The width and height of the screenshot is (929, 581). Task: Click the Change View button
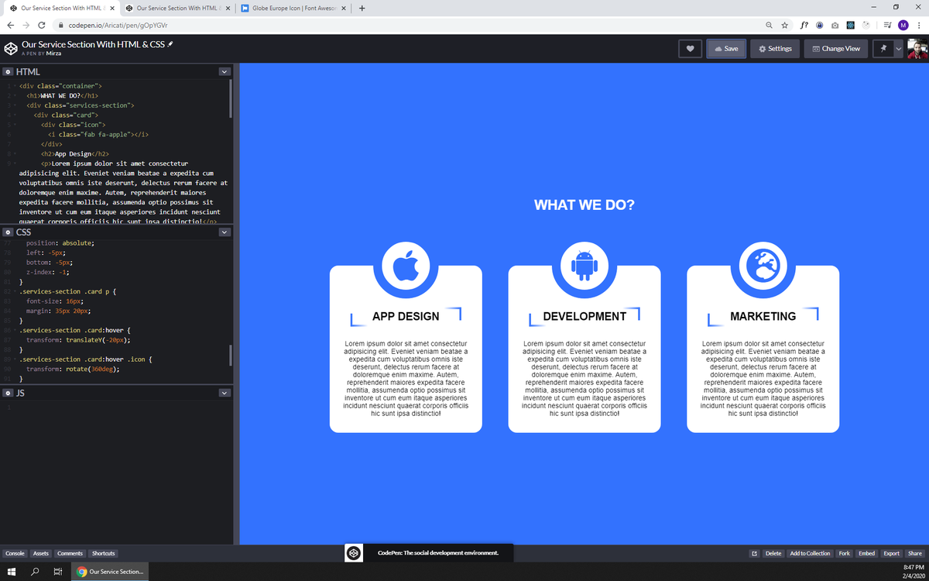[836, 49]
